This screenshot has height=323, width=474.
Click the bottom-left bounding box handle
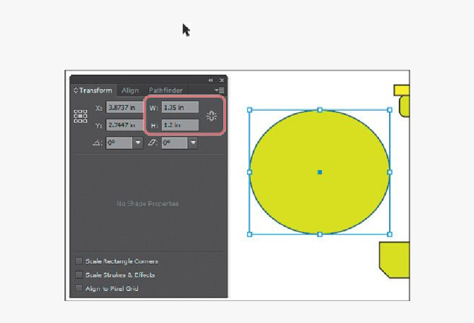250,234
